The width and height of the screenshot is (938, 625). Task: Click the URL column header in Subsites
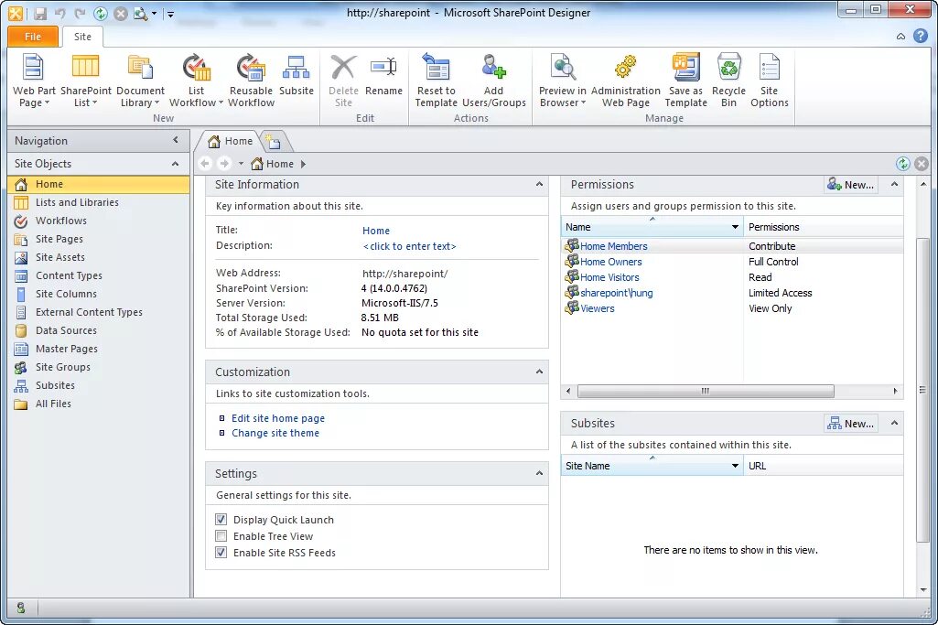[823, 466]
